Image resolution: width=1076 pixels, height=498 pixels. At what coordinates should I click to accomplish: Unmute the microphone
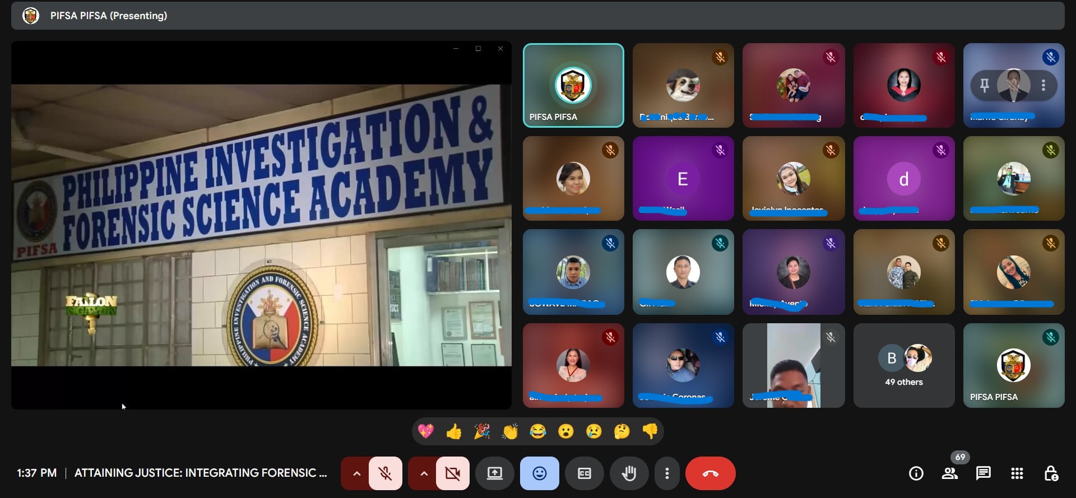pyautogui.click(x=386, y=473)
